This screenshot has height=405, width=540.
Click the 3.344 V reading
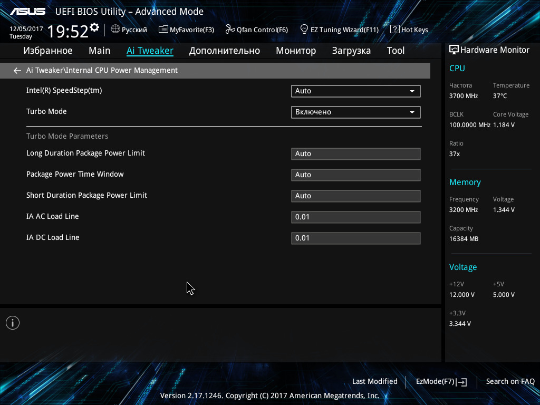(x=460, y=324)
